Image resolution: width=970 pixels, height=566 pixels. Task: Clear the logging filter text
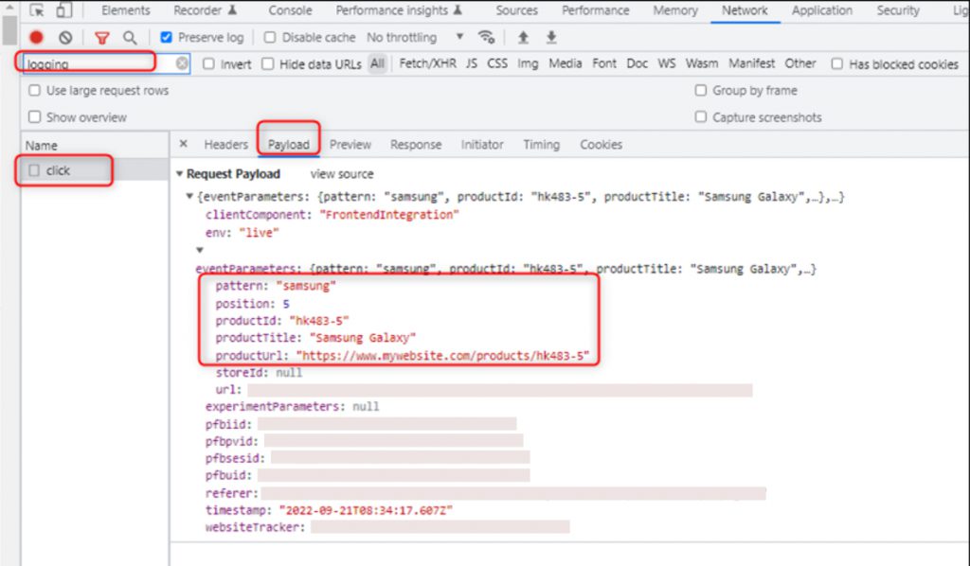click(x=181, y=63)
